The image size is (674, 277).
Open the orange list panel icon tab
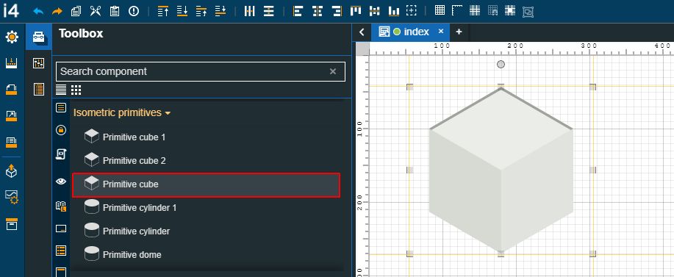[39, 89]
